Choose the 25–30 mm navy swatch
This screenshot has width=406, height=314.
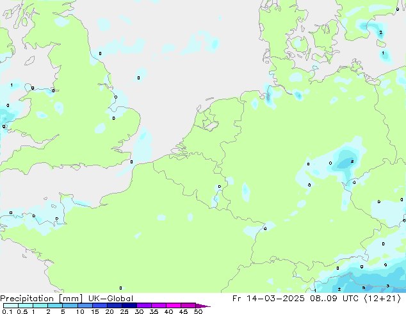pos(129,306)
